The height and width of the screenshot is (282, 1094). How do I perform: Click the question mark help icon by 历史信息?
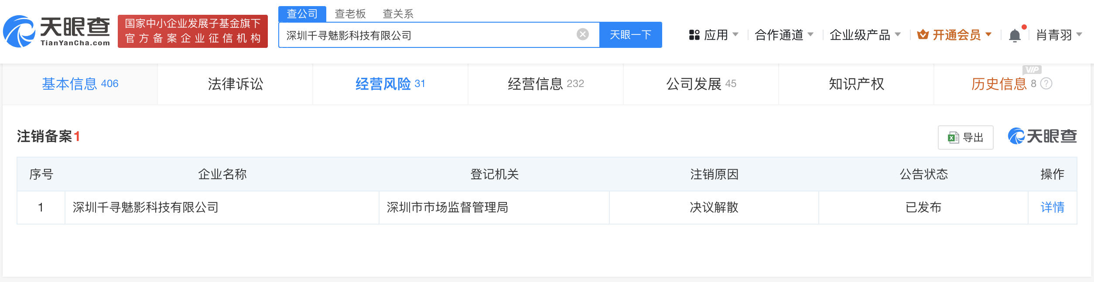(1046, 84)
